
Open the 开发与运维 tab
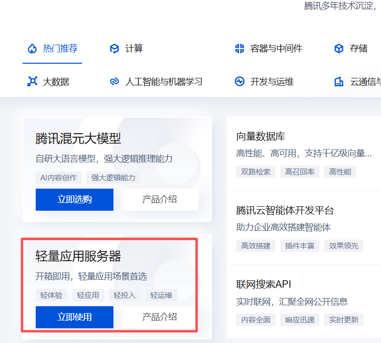coord(264,81)
